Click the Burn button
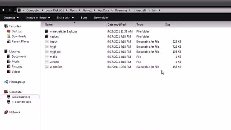This screenshot has height=130, width=231. pos(84,18)
